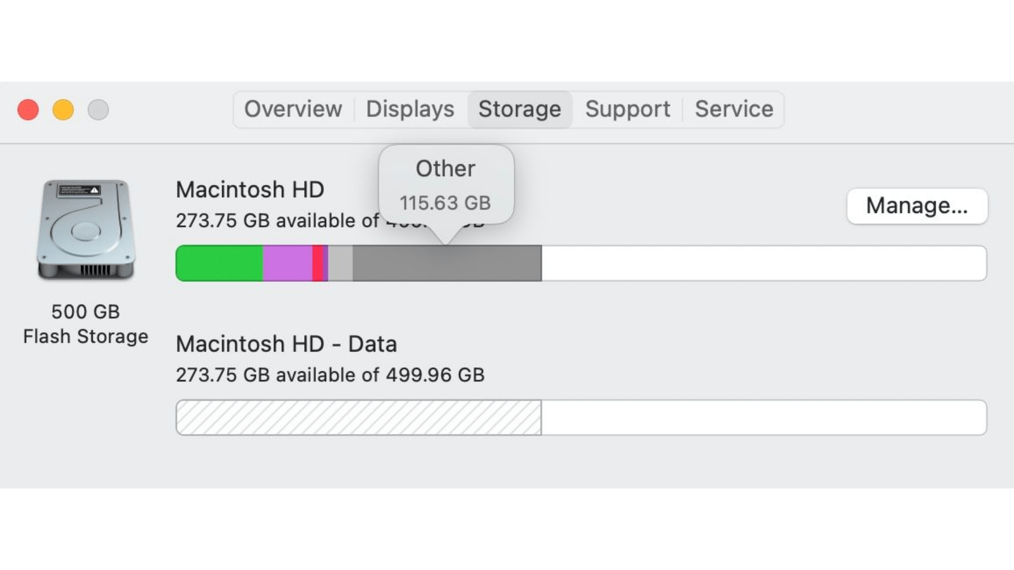
Task: Click the purple segment of storage bar
Action: [288, 263]
